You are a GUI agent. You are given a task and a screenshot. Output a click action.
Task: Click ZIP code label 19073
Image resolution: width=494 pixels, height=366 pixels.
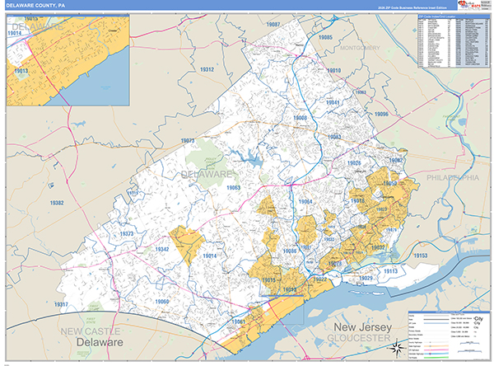188,141
